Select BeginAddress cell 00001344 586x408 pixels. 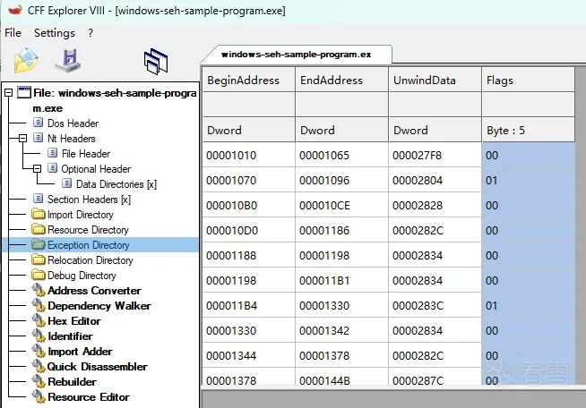tap(249, 355)
